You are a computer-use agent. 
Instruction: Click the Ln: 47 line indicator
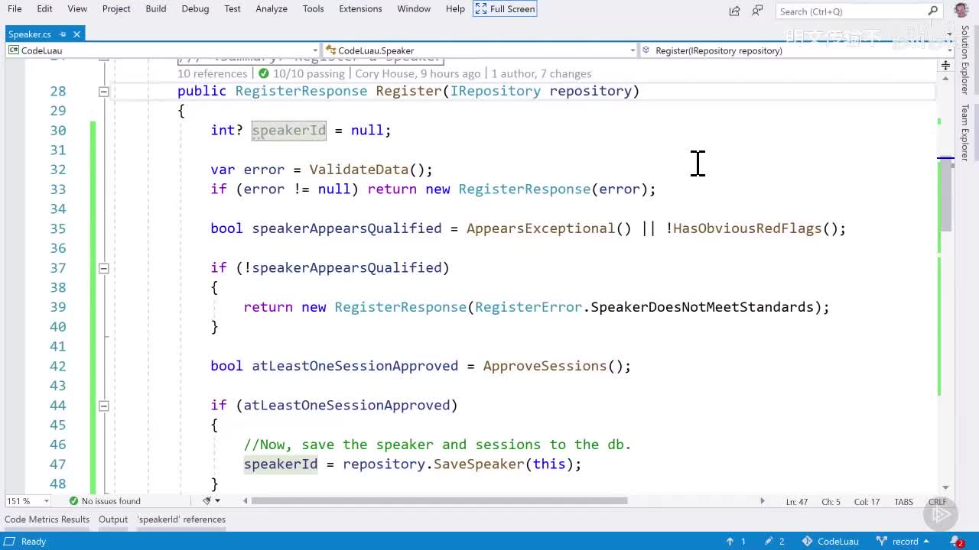(x=796, y=502)
